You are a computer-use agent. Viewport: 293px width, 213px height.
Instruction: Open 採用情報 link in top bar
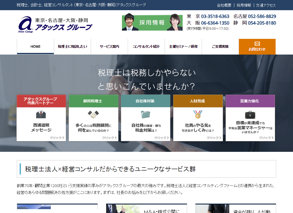244,5
